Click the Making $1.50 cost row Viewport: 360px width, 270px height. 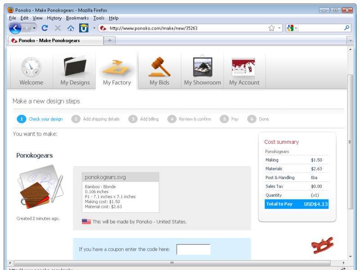tap(297, 160)
